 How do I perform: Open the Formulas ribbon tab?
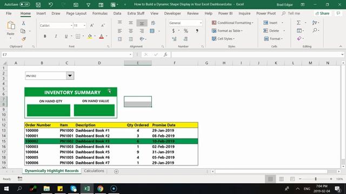tap(99, 13)
